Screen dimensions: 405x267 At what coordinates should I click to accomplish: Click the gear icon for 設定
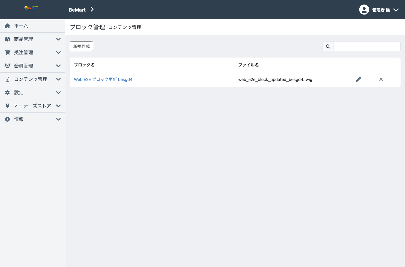point(7,93)
